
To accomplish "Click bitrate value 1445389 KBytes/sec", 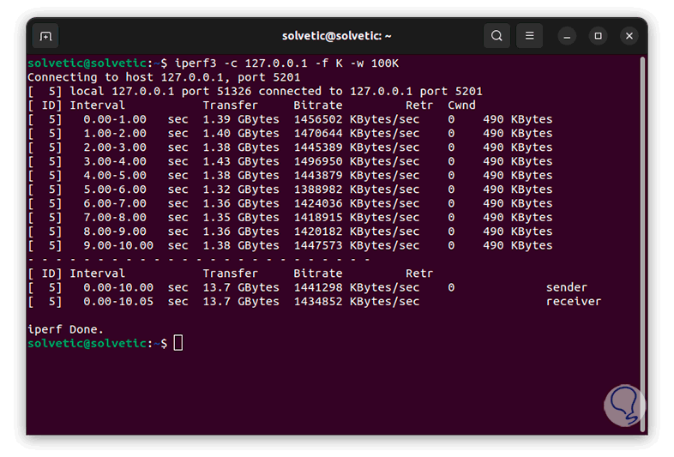I will (357, 147).
